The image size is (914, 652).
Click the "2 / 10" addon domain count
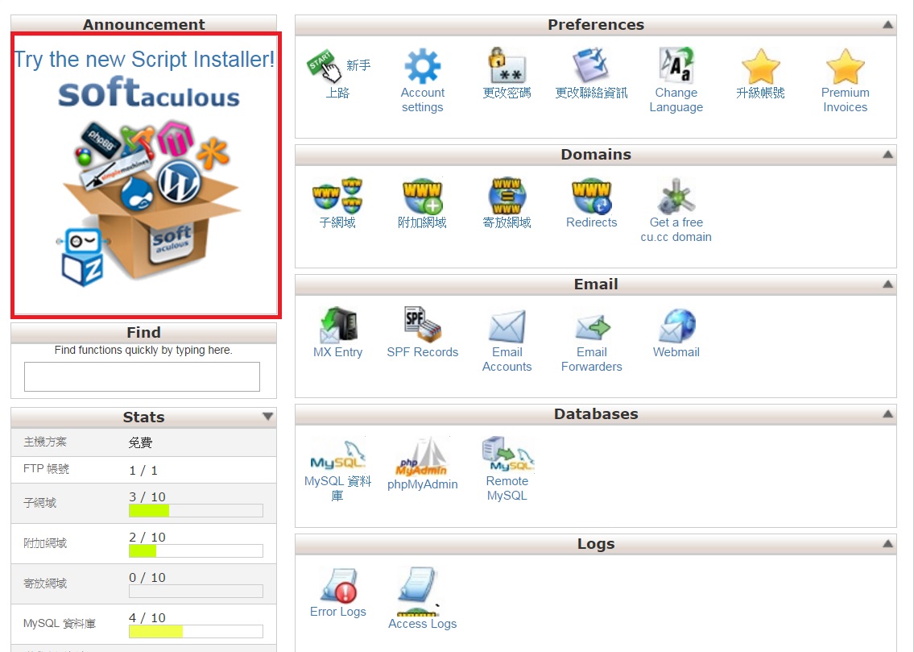147,537
